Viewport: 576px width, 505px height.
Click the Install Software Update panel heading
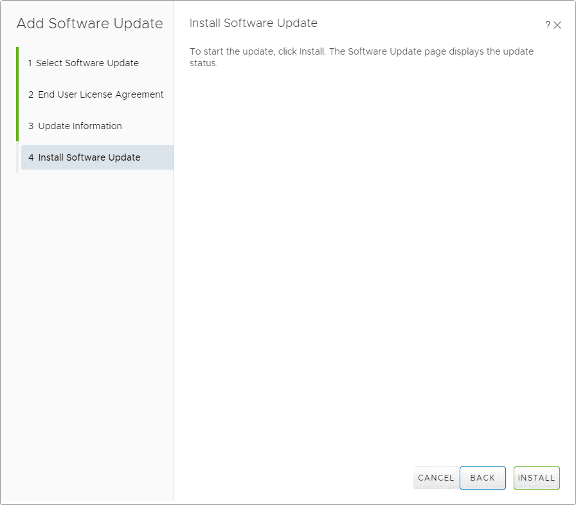tap(253, 22)
